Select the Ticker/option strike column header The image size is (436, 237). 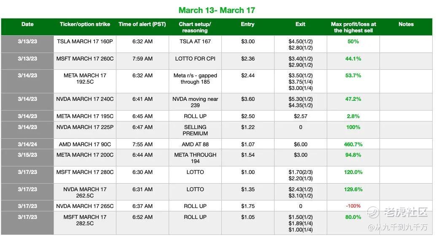click(x=85, y=24)
